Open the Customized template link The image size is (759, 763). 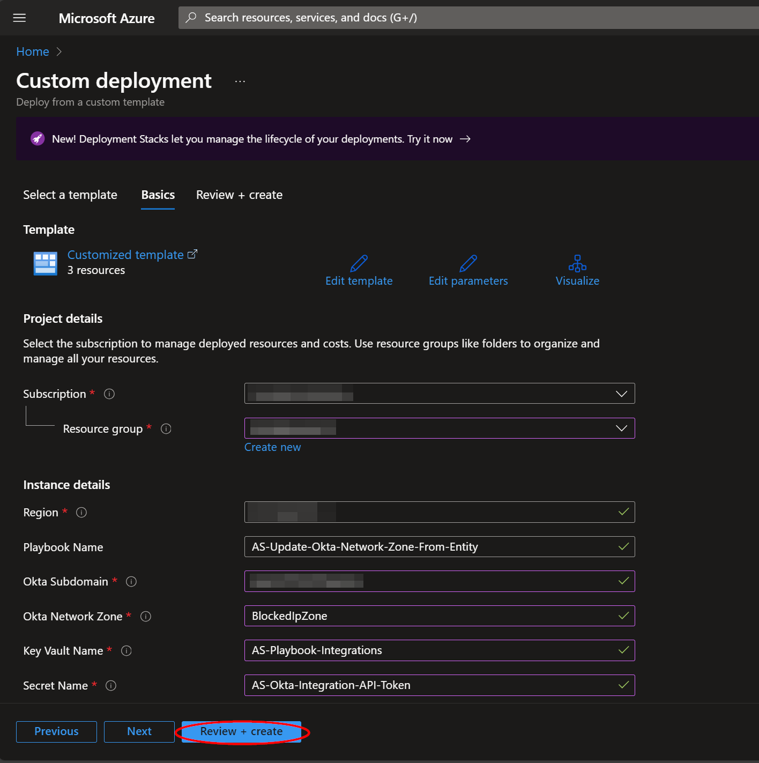(x=125, y=255)
